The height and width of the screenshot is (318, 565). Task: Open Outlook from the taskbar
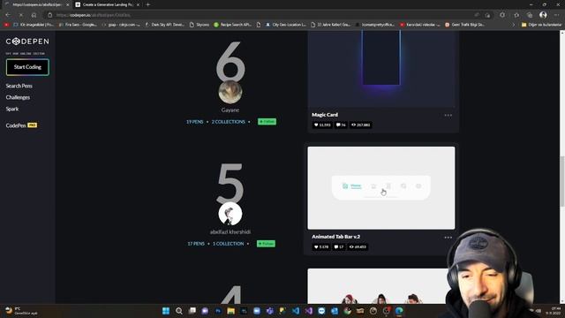(x=335, y=311)
